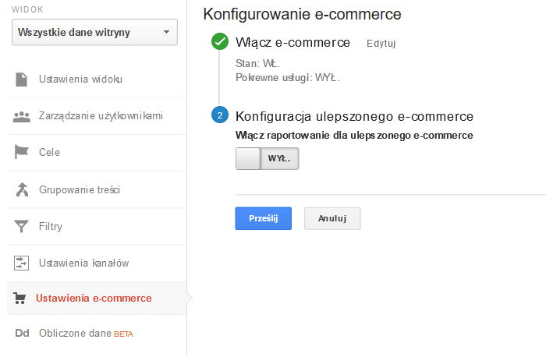Open Ustawienia widoku menu item

pyautogui.click(x=80, y=79)
